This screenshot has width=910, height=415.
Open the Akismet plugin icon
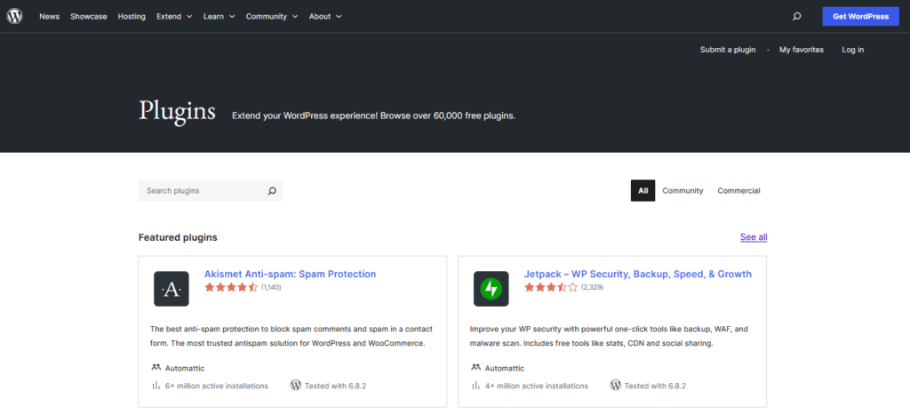(x=172, y=289)
